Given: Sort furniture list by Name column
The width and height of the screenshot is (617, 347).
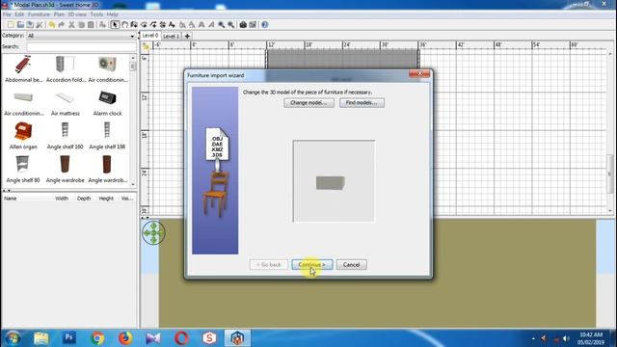Looking at the screenshot, I should click(28, 199).
